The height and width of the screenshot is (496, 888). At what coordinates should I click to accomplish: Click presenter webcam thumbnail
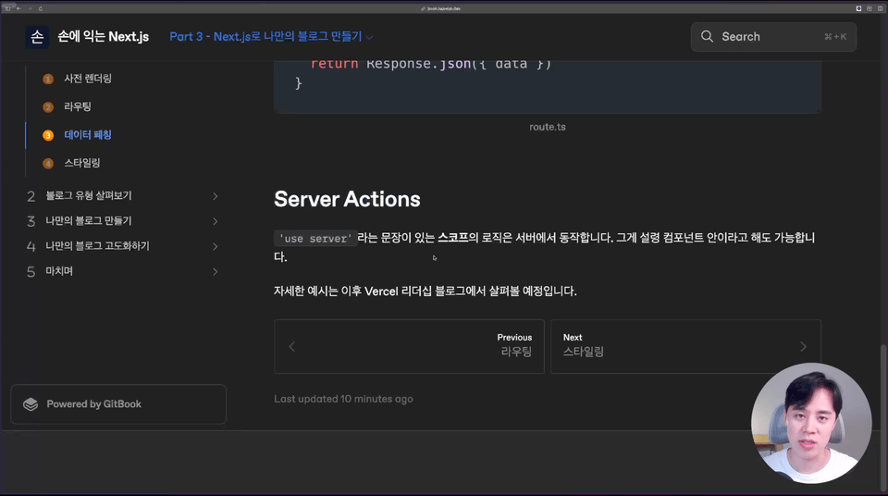coord(811,424)
